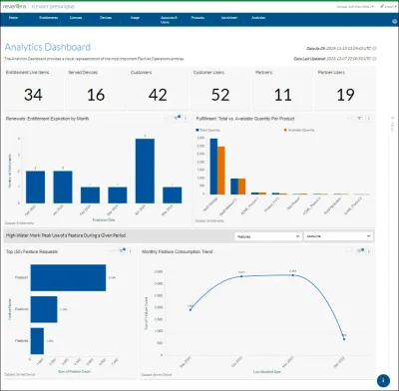
Task: Click the Top (50) Feature Requests title
Action: (x=32, y=251)
